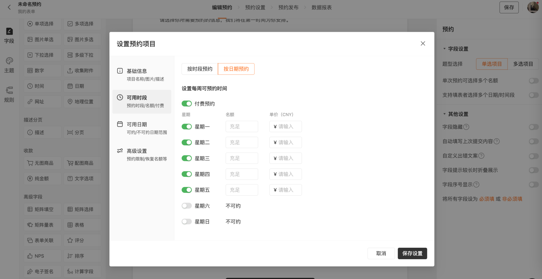Add a 分页 element
Viewport: 542px width, 279px height.
pos(83,133)
